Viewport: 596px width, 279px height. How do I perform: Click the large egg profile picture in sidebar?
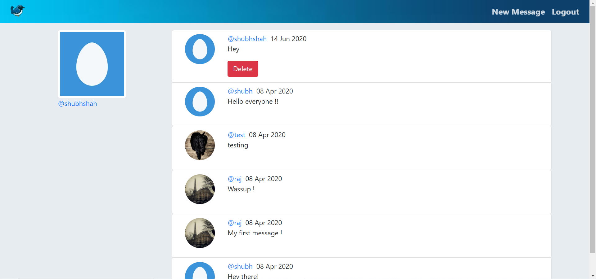[x=92, y=64]
